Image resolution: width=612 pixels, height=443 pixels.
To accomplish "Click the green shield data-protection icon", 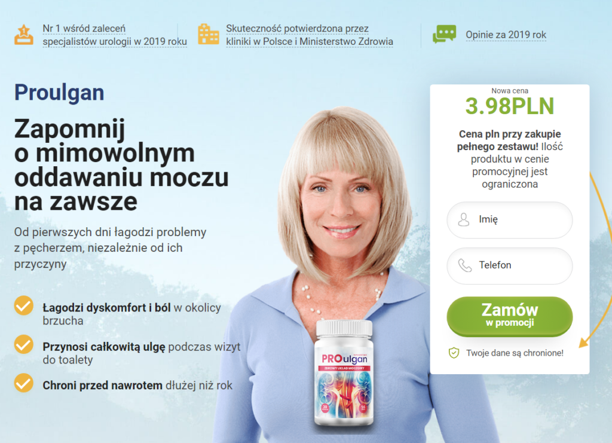I will pos(454,353).
